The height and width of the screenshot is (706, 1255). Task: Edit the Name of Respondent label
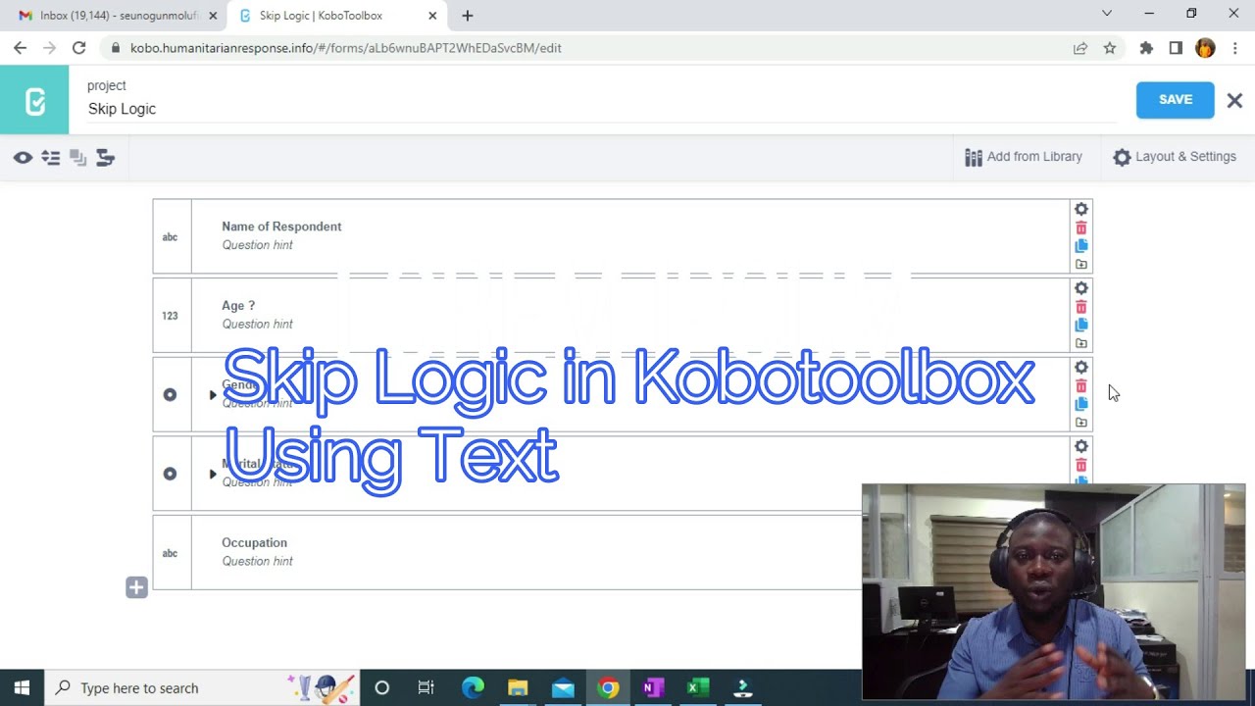[x=281, y=227]
